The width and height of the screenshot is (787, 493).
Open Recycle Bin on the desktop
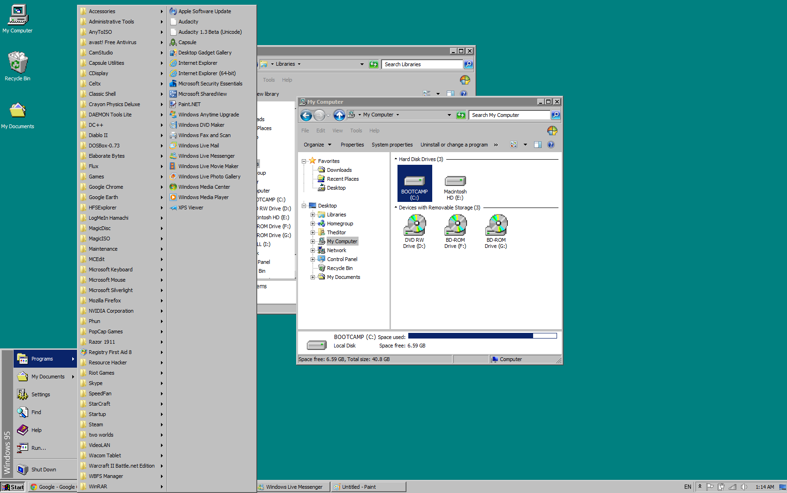click(x=17, y=66)
